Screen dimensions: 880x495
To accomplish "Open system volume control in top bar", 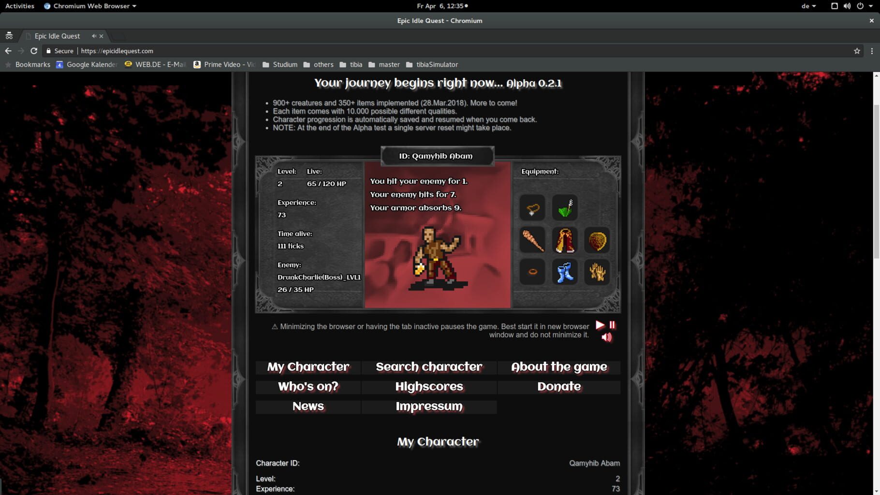I will click(x=847, y=6).
